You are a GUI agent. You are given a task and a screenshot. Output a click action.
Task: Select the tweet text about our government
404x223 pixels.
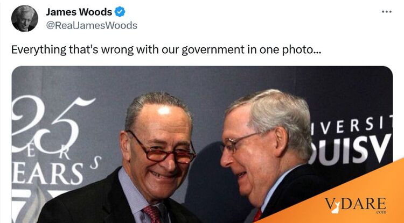(166, 49)
